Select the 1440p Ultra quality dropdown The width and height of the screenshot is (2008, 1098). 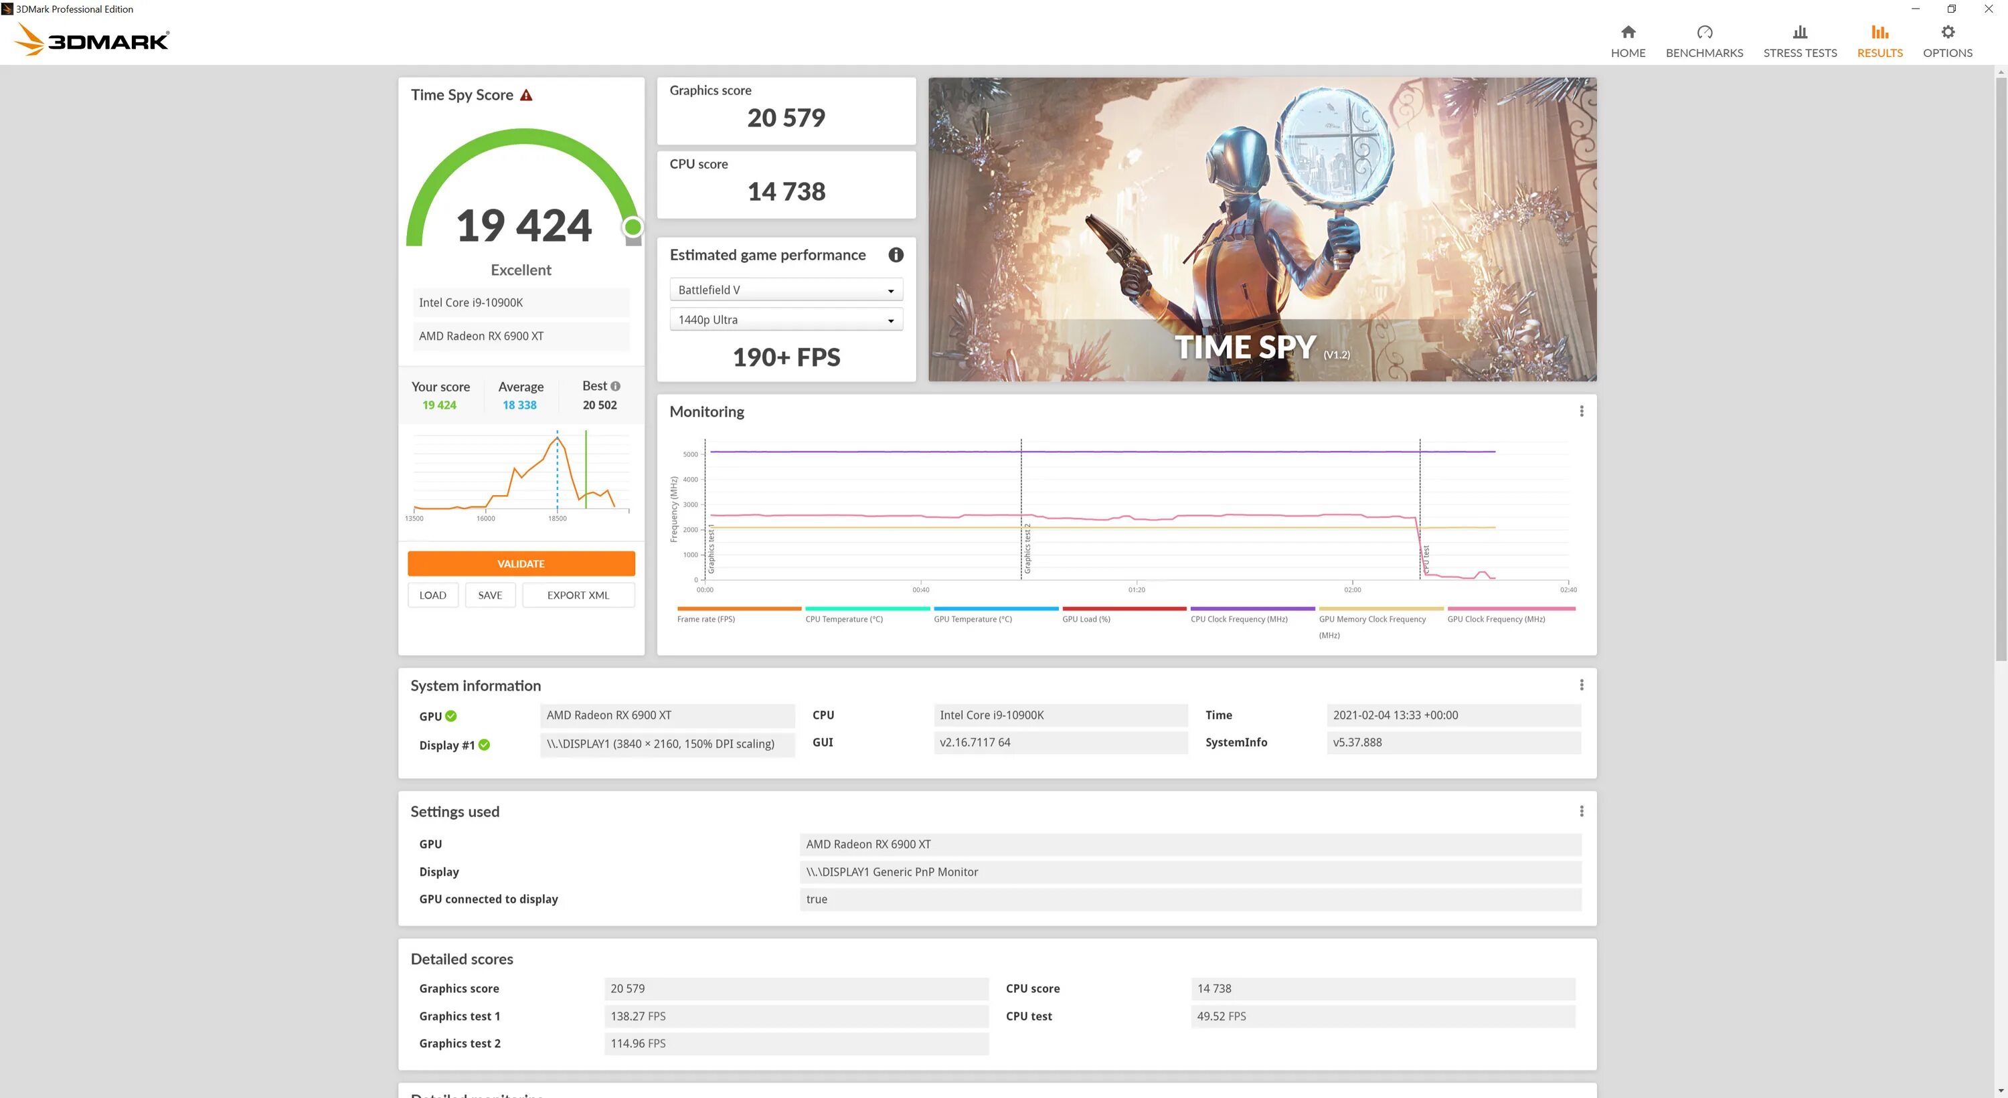pyautogui.click(x=784, y=321)
